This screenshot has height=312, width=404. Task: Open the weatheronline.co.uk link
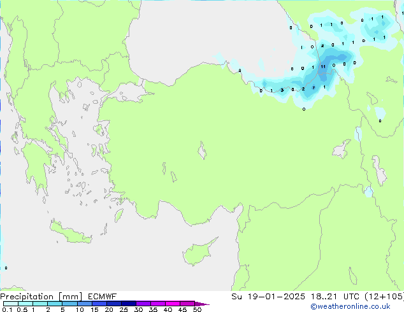(350, 306)
